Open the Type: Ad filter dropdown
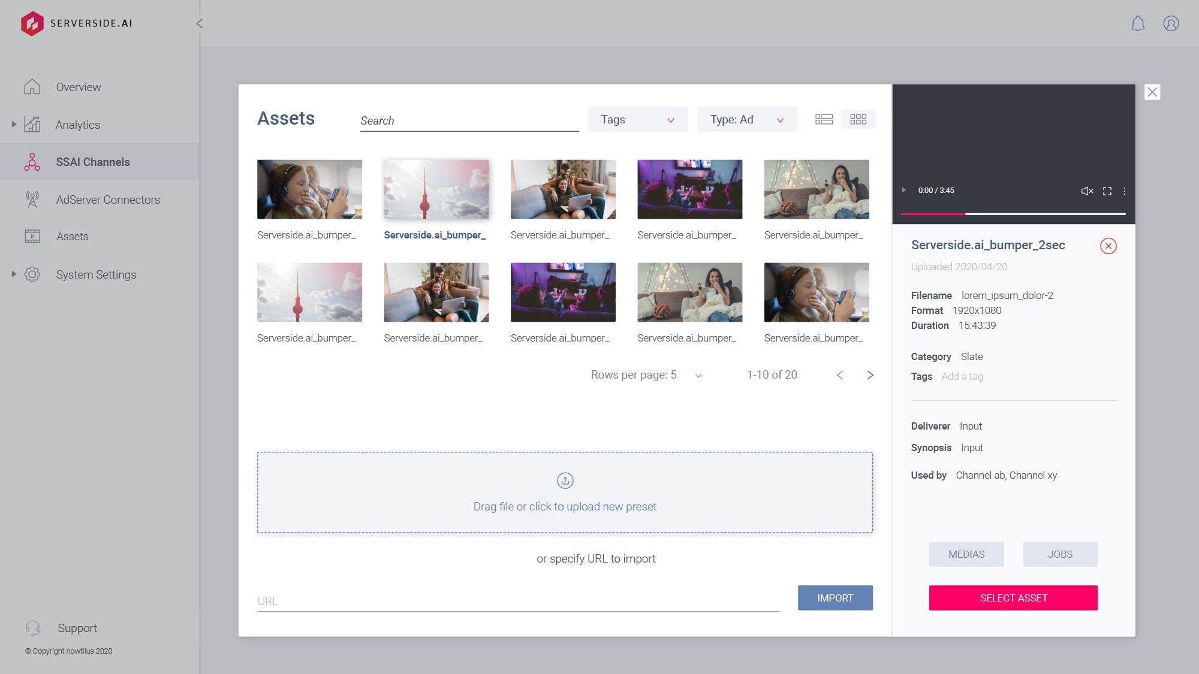Image resolution: width=1199 pixels, height=674 pixels. point(746,119)
